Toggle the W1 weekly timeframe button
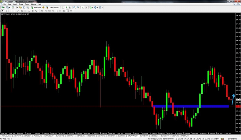 [67, 11]
